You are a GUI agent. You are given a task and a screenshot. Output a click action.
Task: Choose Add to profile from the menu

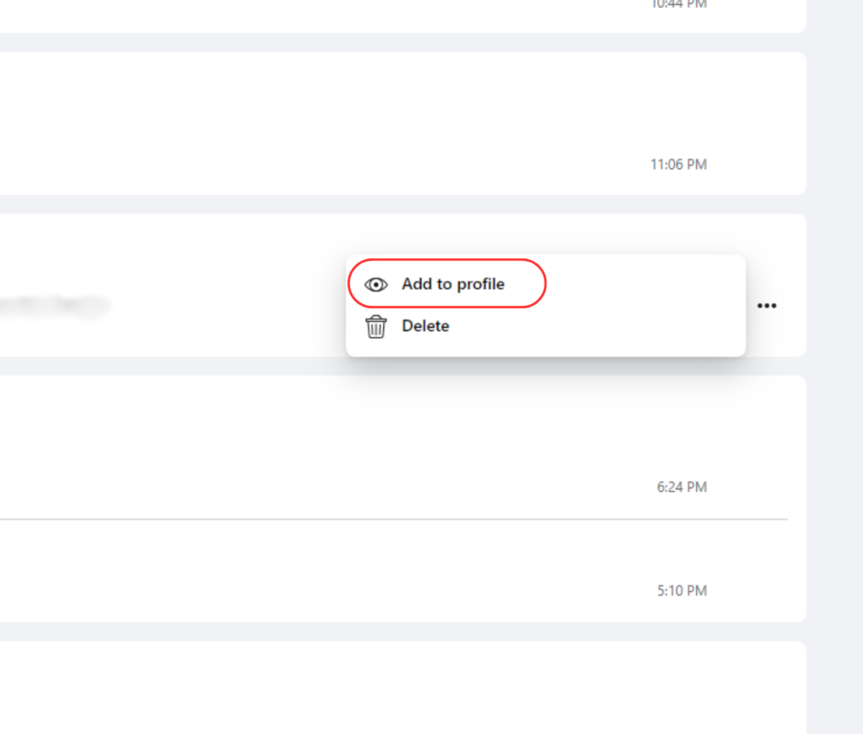pyautogui.click(x=453, y=285)
